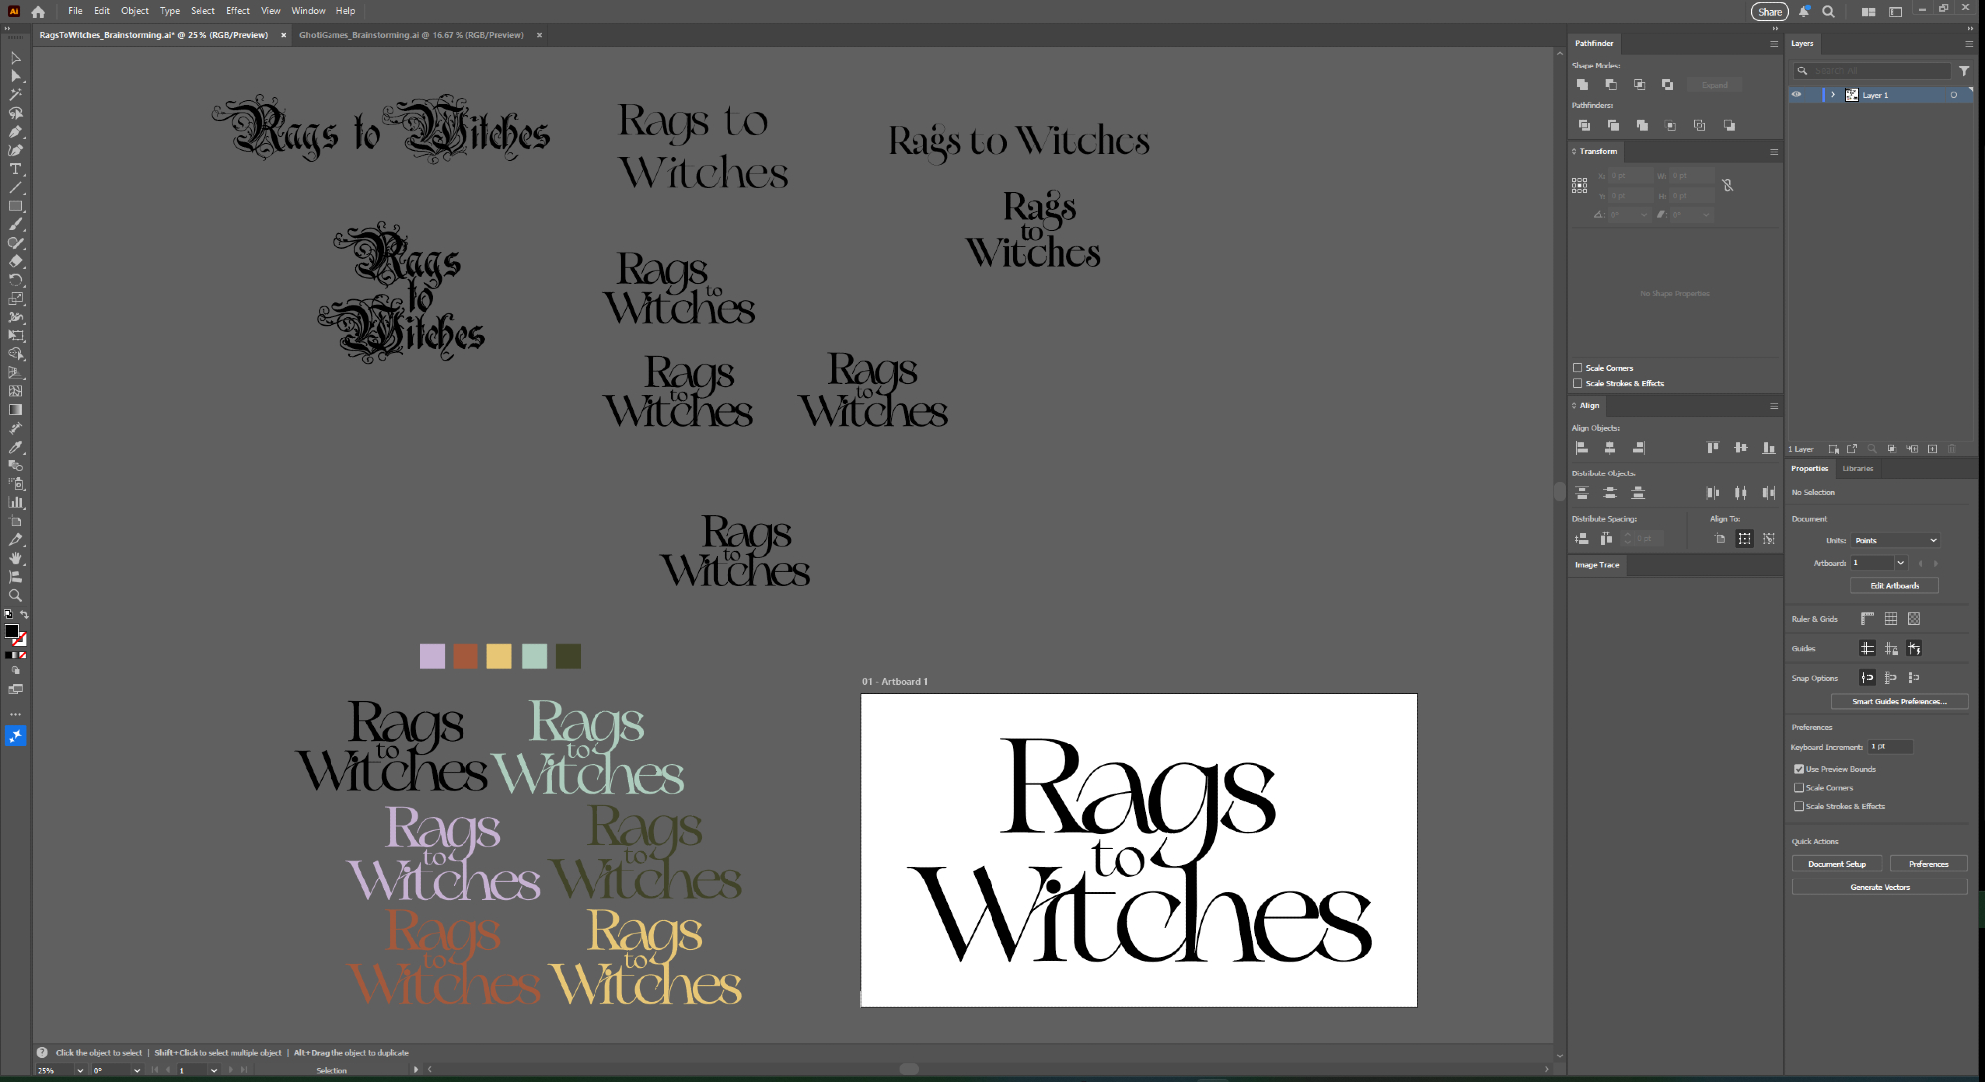Viewport: 1985px width, 1082px height.
Task: Click the Layers panel search field
Action: coord(1876,70)
